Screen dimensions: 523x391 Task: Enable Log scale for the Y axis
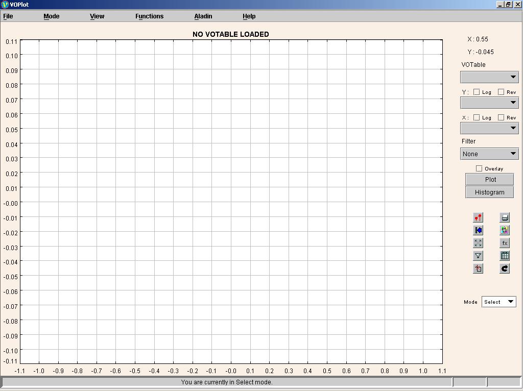point(477,92)
